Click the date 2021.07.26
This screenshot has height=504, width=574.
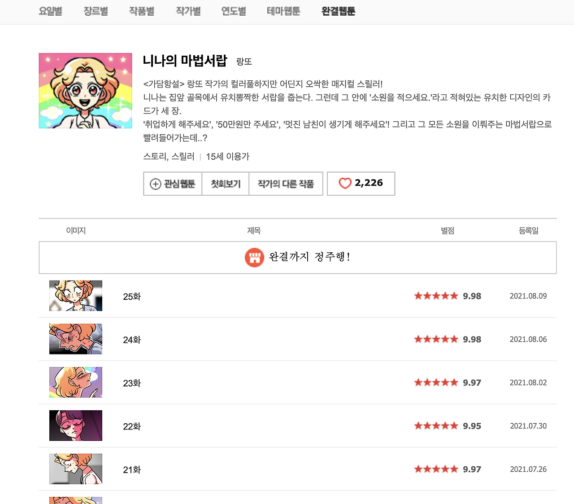coord(528,469)
